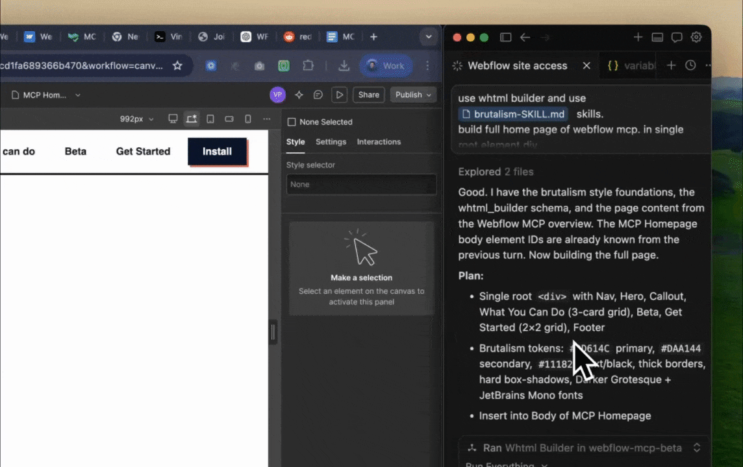
Task: Select the variables tab in Claude
Action: pyautogui.click(x=633, y=66)
